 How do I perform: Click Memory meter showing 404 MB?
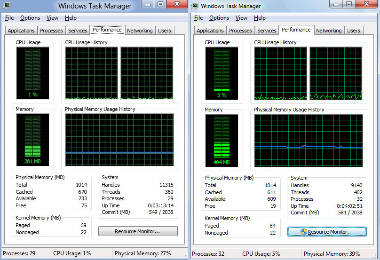coord(222,141)
